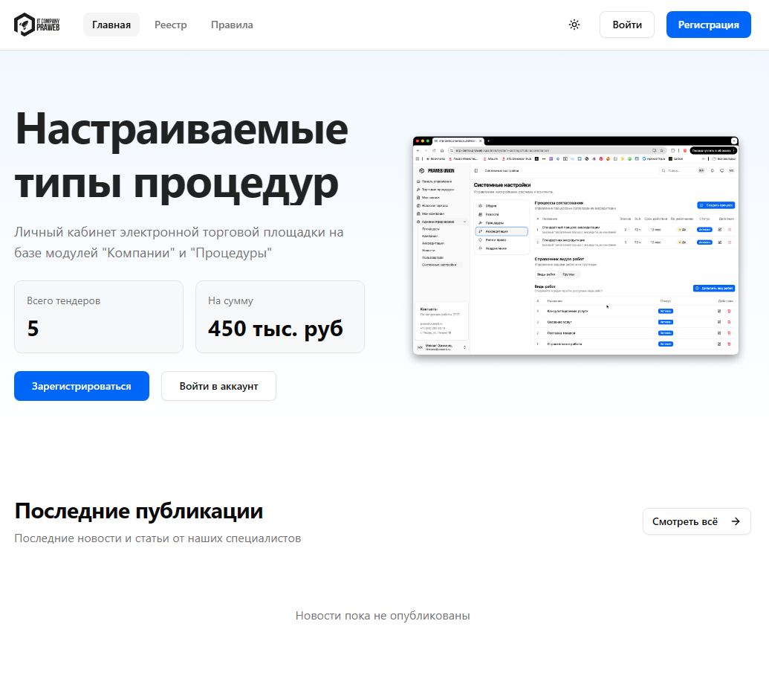769x676 pixels.
Task: Select the Аккредитация settings tab in preview
Action: pyautogui.click(x=502, y=231)
